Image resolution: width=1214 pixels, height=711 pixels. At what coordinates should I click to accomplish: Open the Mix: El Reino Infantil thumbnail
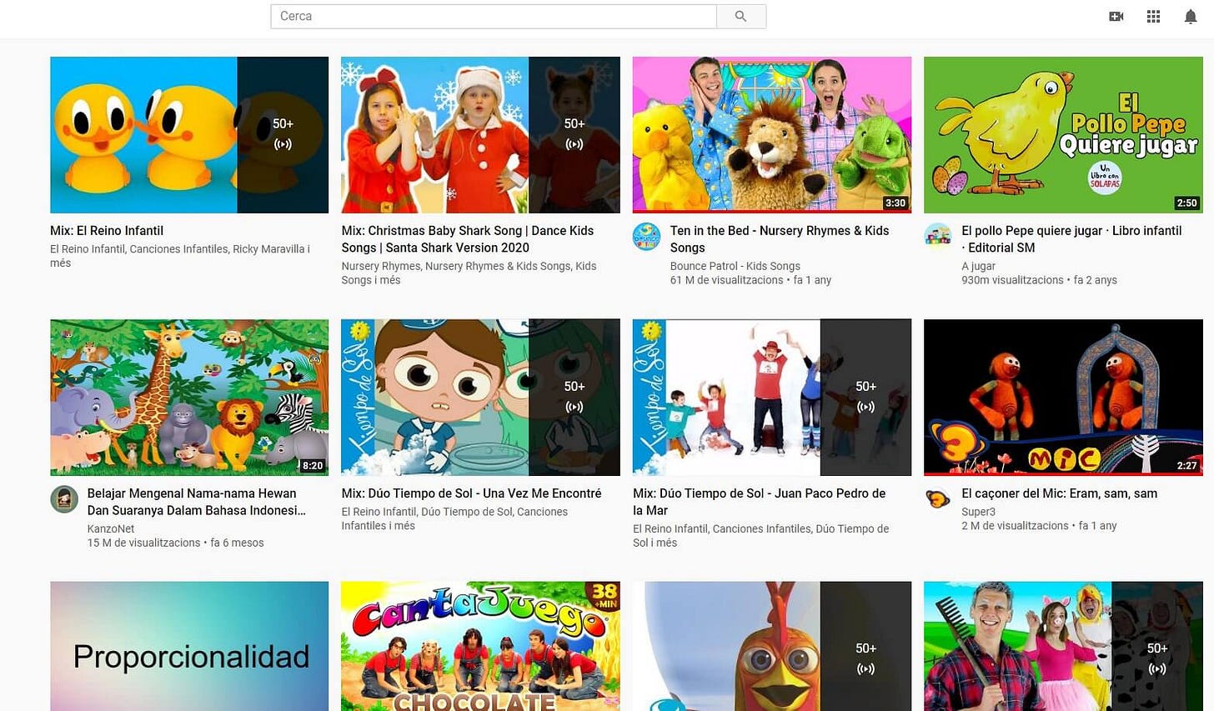[x=189, y=135]
